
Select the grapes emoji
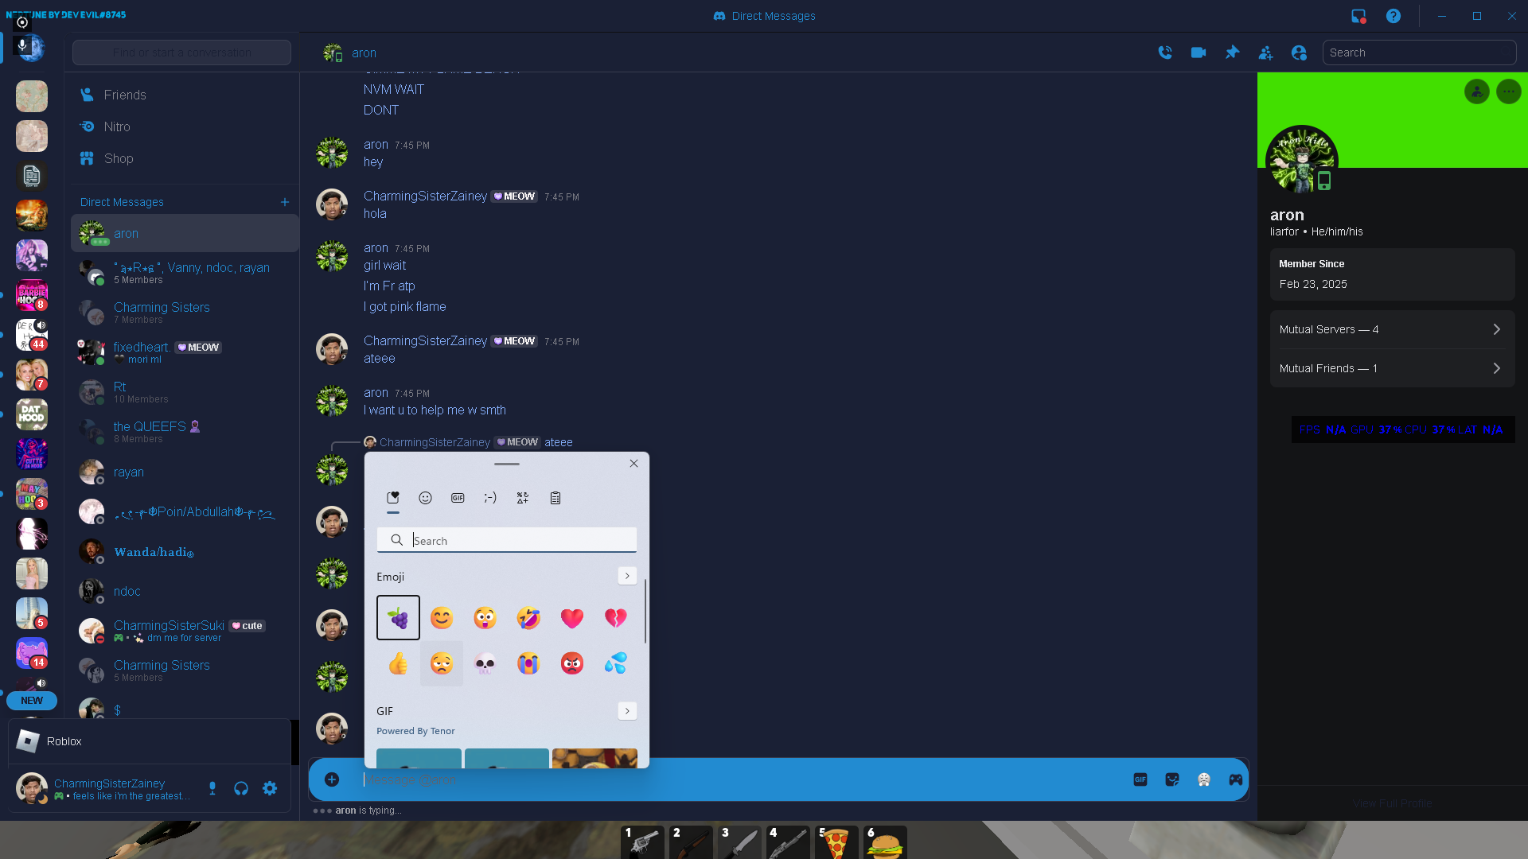(398, 617)
